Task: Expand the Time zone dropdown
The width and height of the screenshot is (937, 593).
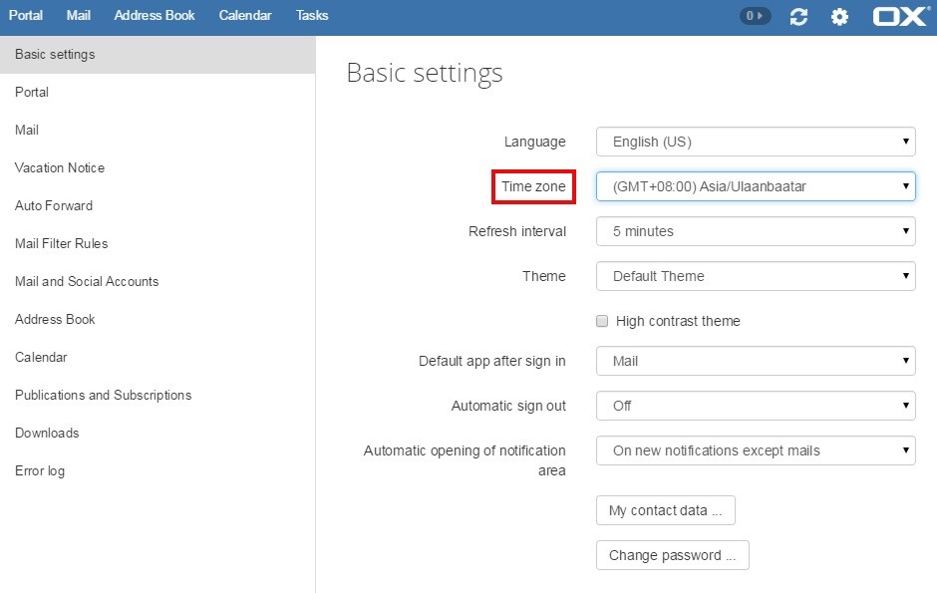Action: (756, 186)
